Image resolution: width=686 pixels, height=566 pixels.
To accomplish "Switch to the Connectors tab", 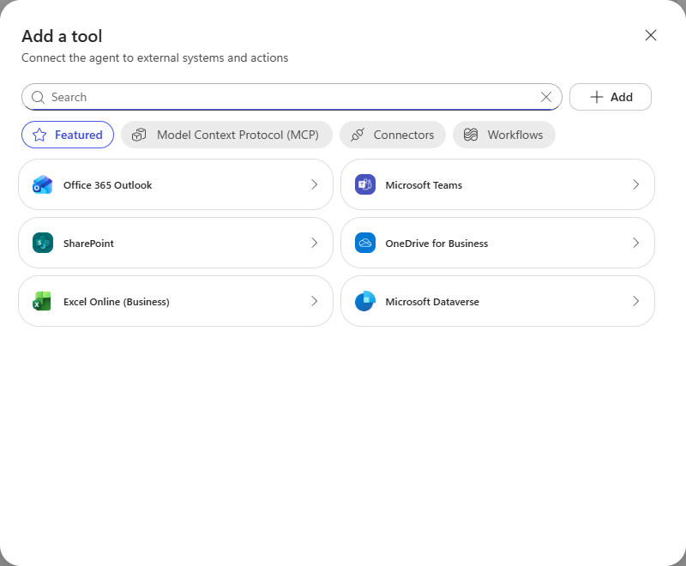I will pyautogui.click(x=393, y=135).
